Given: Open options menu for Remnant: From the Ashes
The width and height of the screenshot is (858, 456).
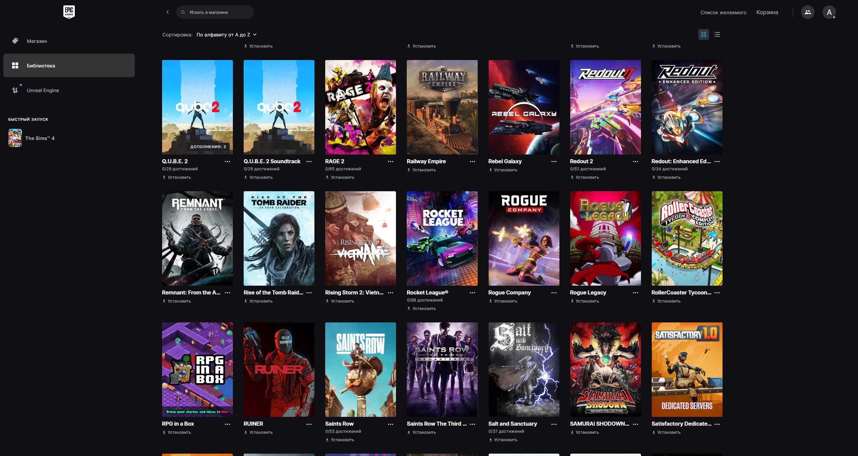Looking at the screenshot, I should (227, 293).
